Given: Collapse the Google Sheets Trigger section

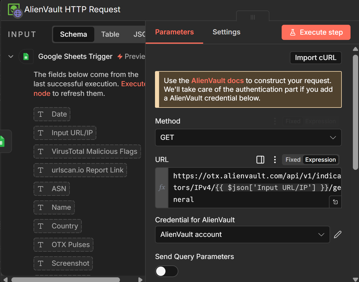Looking at the screenshot, I should coord(11,57).
